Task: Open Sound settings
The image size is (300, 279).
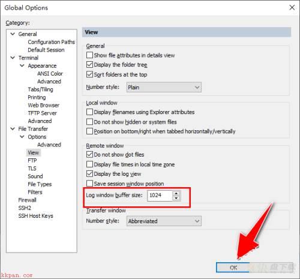Action: (35, 176)
